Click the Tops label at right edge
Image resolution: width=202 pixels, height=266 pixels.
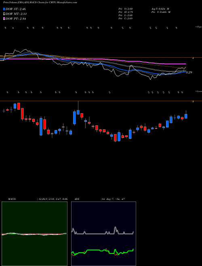click(x=198, y=27)
